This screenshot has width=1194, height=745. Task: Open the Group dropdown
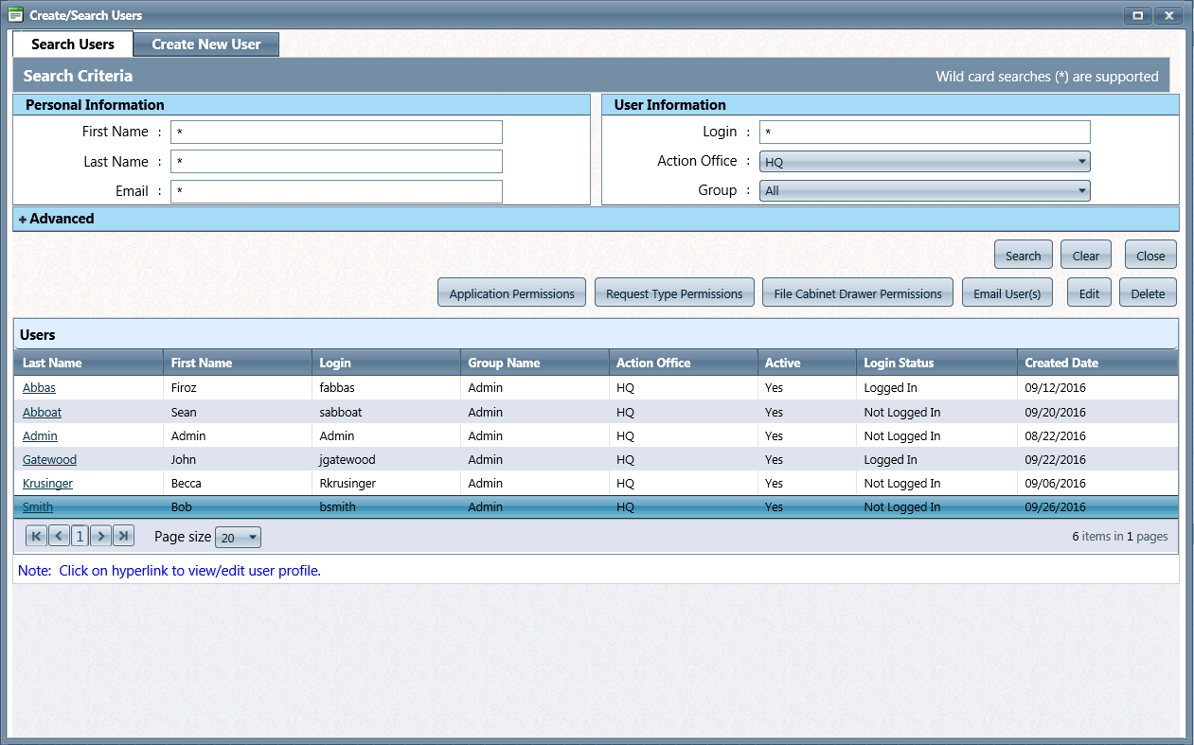pyautogui.click(x=925, y=190)
